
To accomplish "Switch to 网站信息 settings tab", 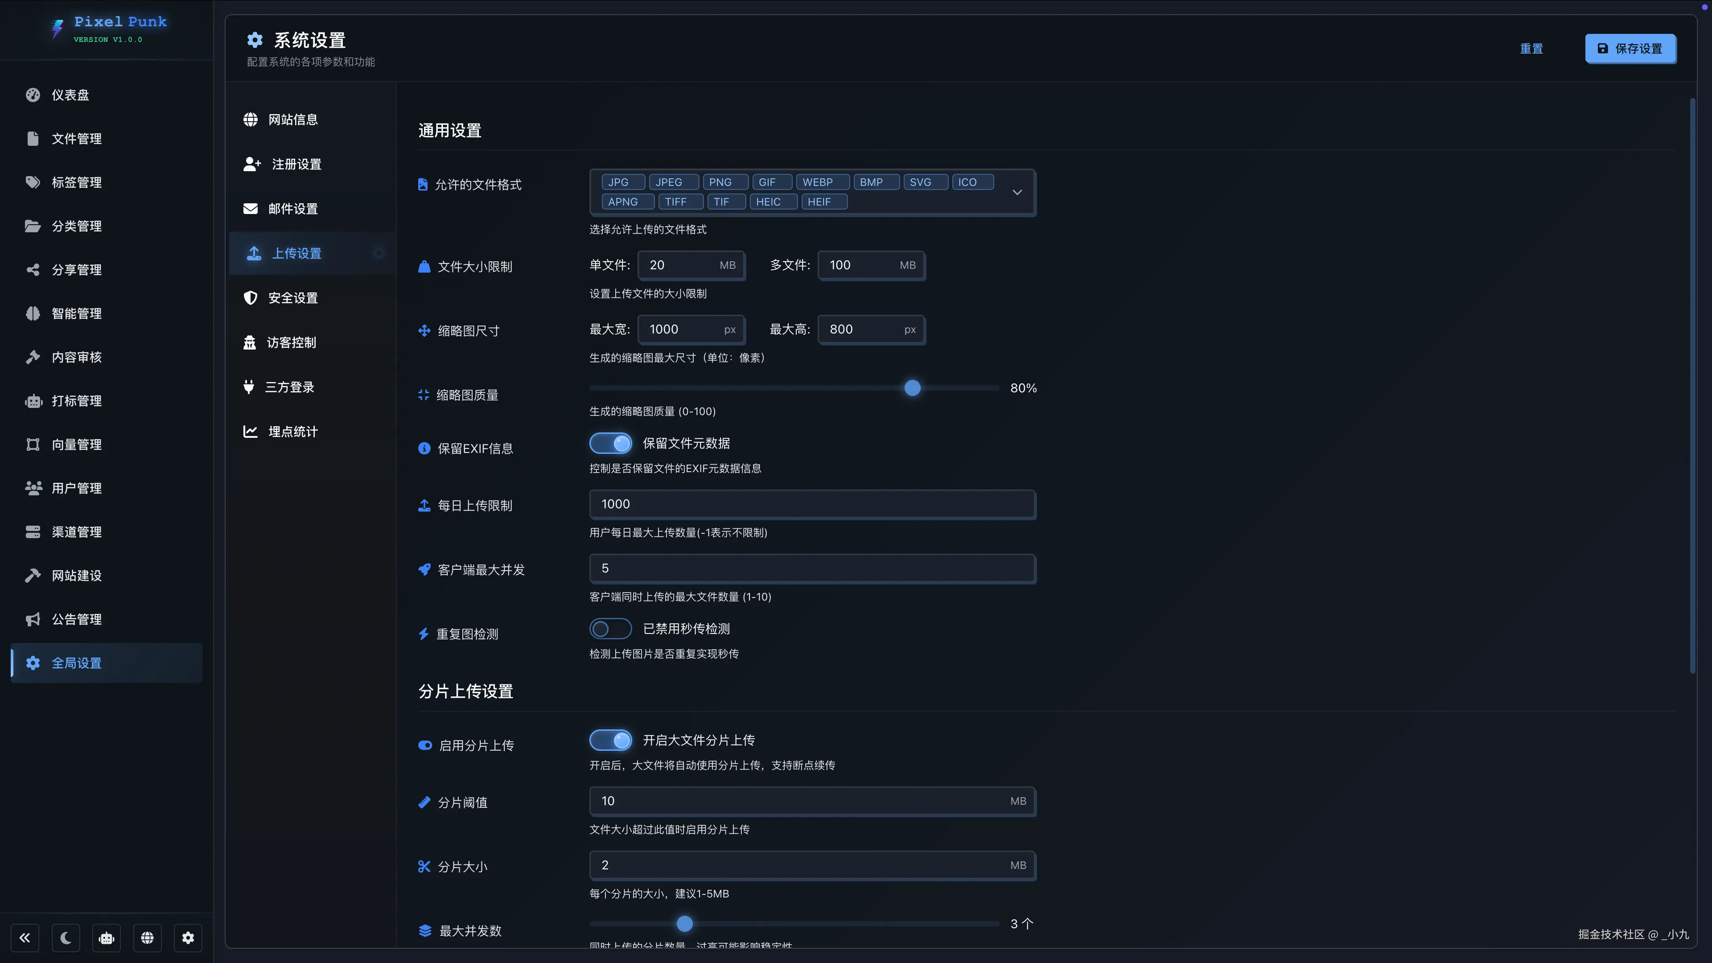I will pyautogui.click(x=292, y=119).
